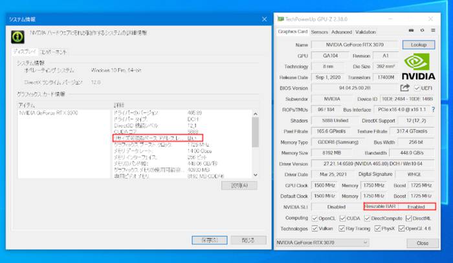Click the GPU-Z screenshot camera icon
The image size is (453, 263).
click(411, 30)
